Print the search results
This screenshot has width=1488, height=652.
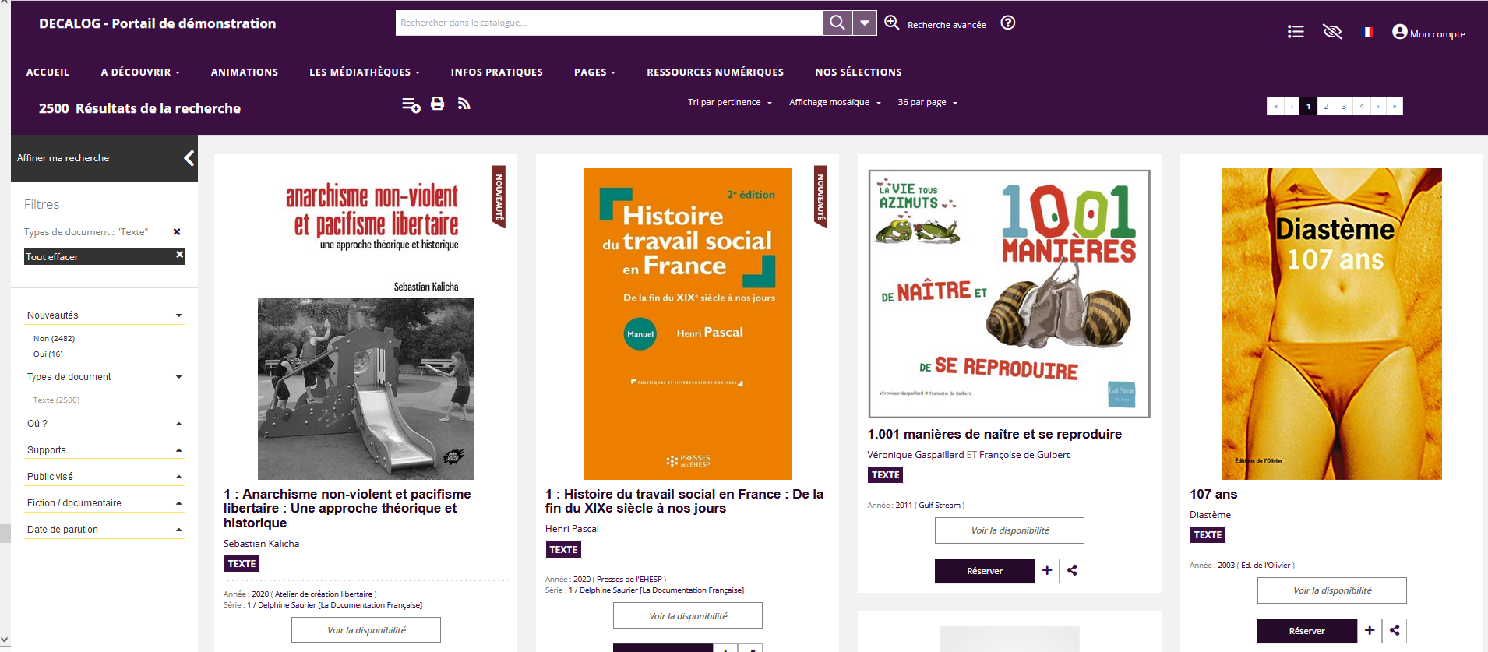coord(438,104)
